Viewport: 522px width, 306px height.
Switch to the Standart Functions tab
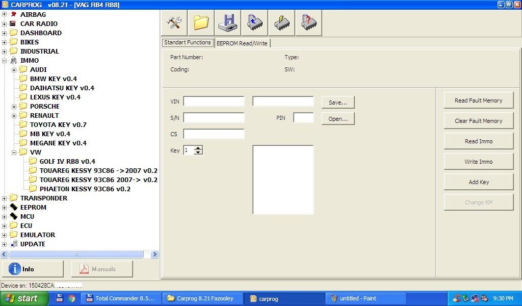pyautogui.click(x=188, y=43)
